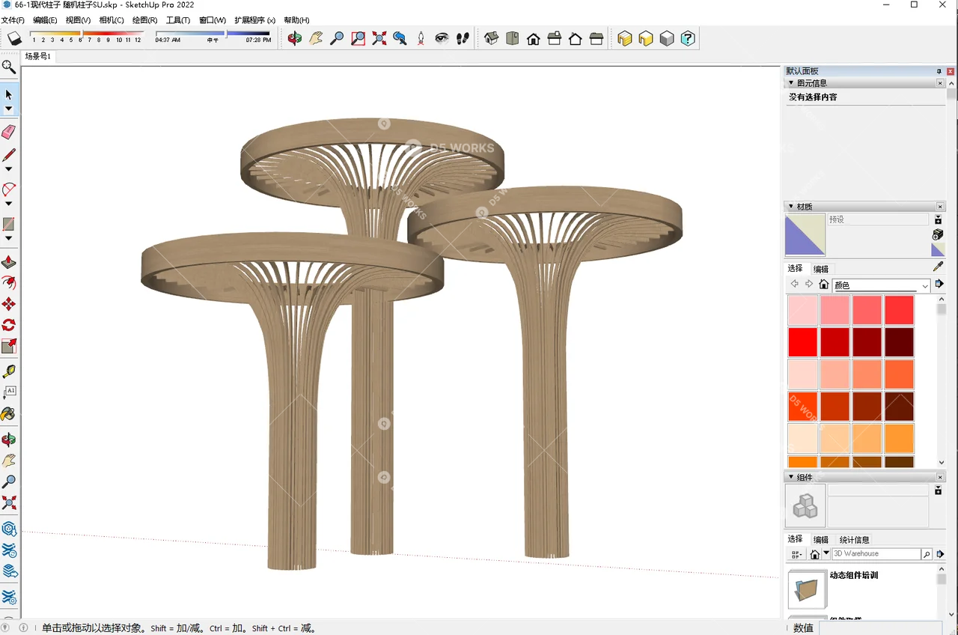This screenshot has height=635, width=958.
Task: Click the sample paint eyedropper
Action: point(937,266)
